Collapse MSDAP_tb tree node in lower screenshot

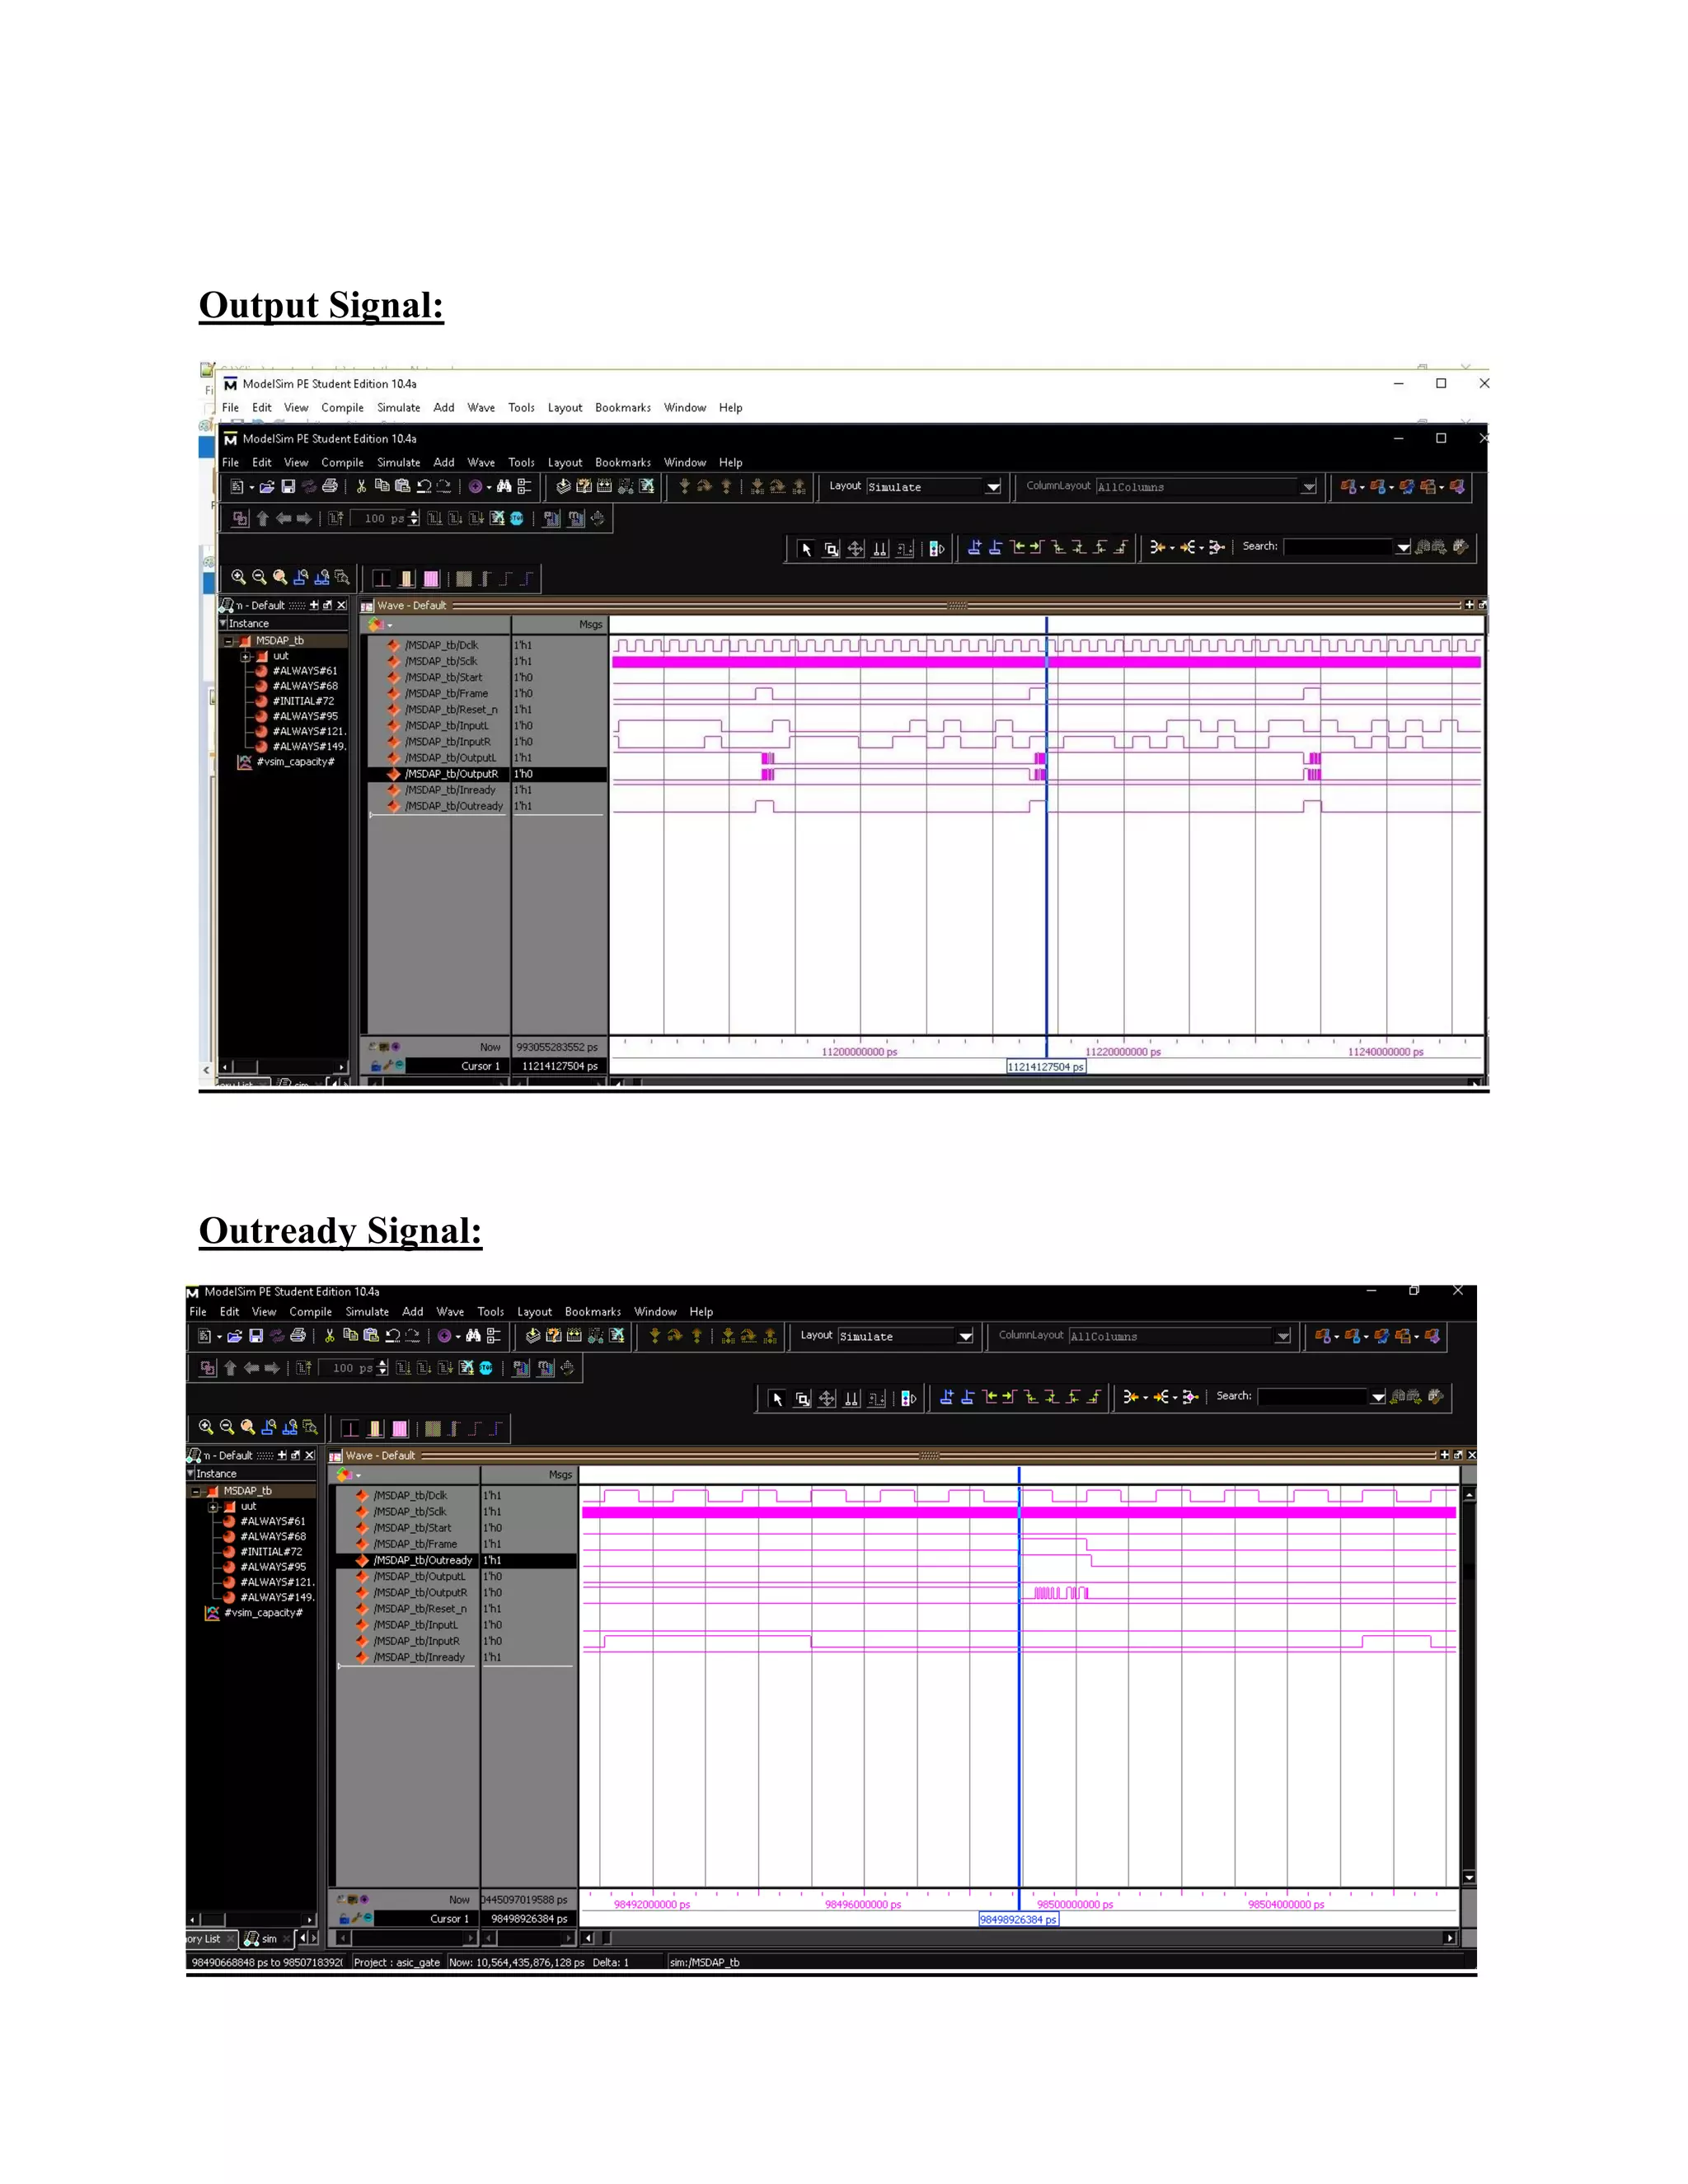pyautogui.click(x=196, y=1491)
